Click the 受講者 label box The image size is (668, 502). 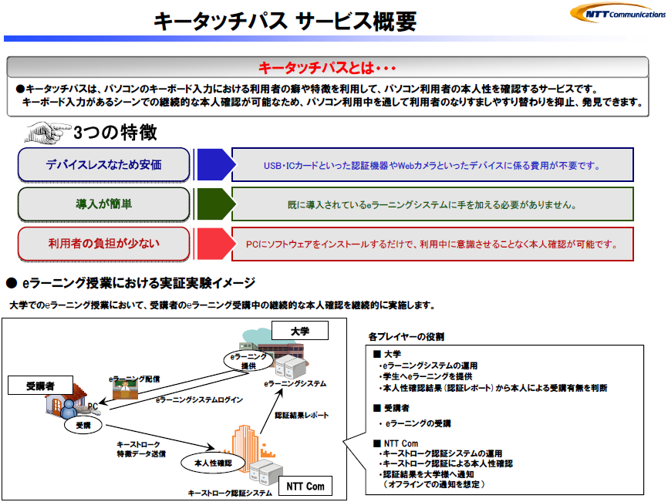pos(40,386)
